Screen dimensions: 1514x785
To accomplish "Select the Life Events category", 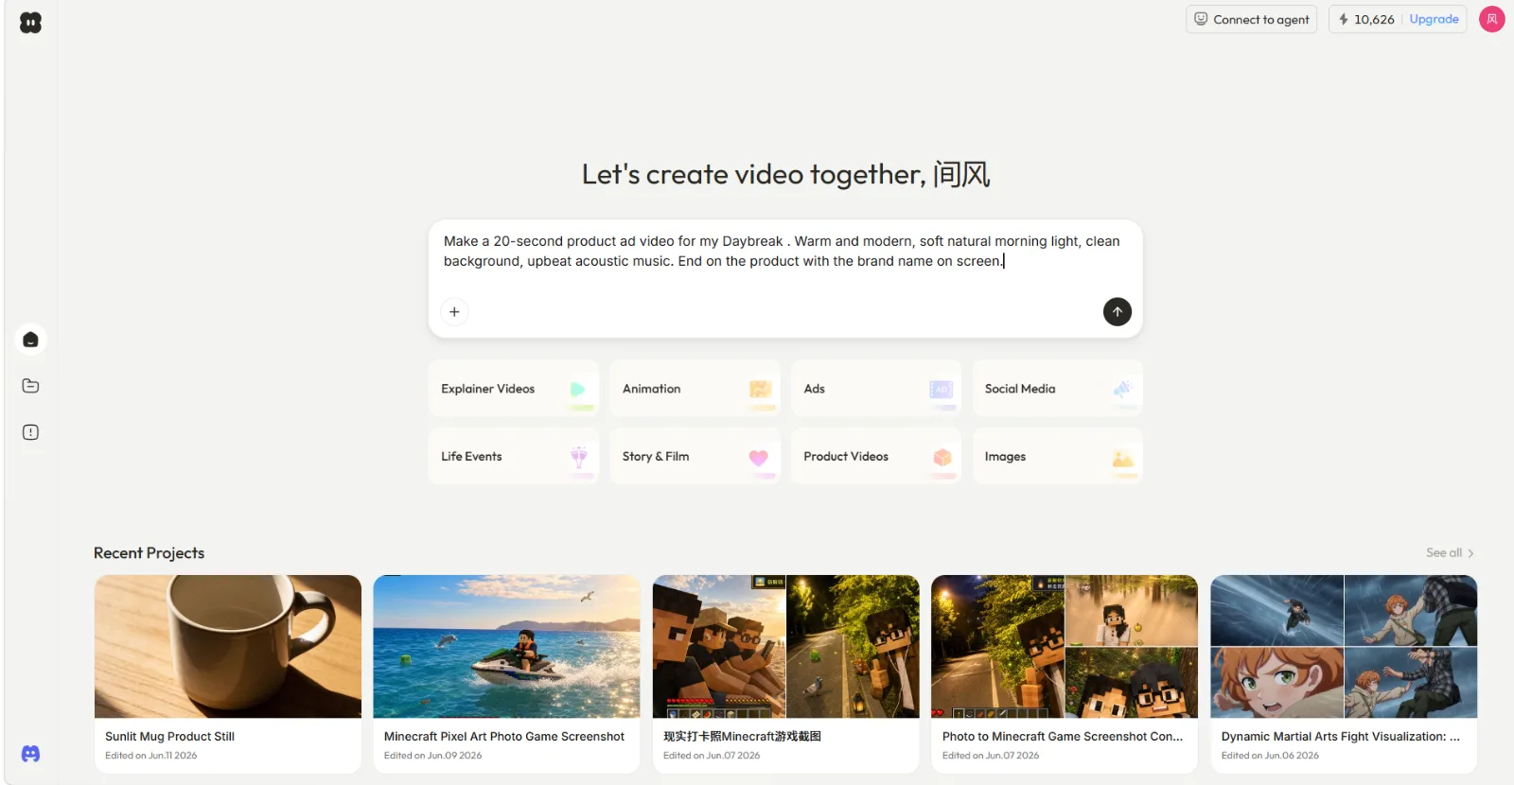I will (x=514, y=456).
